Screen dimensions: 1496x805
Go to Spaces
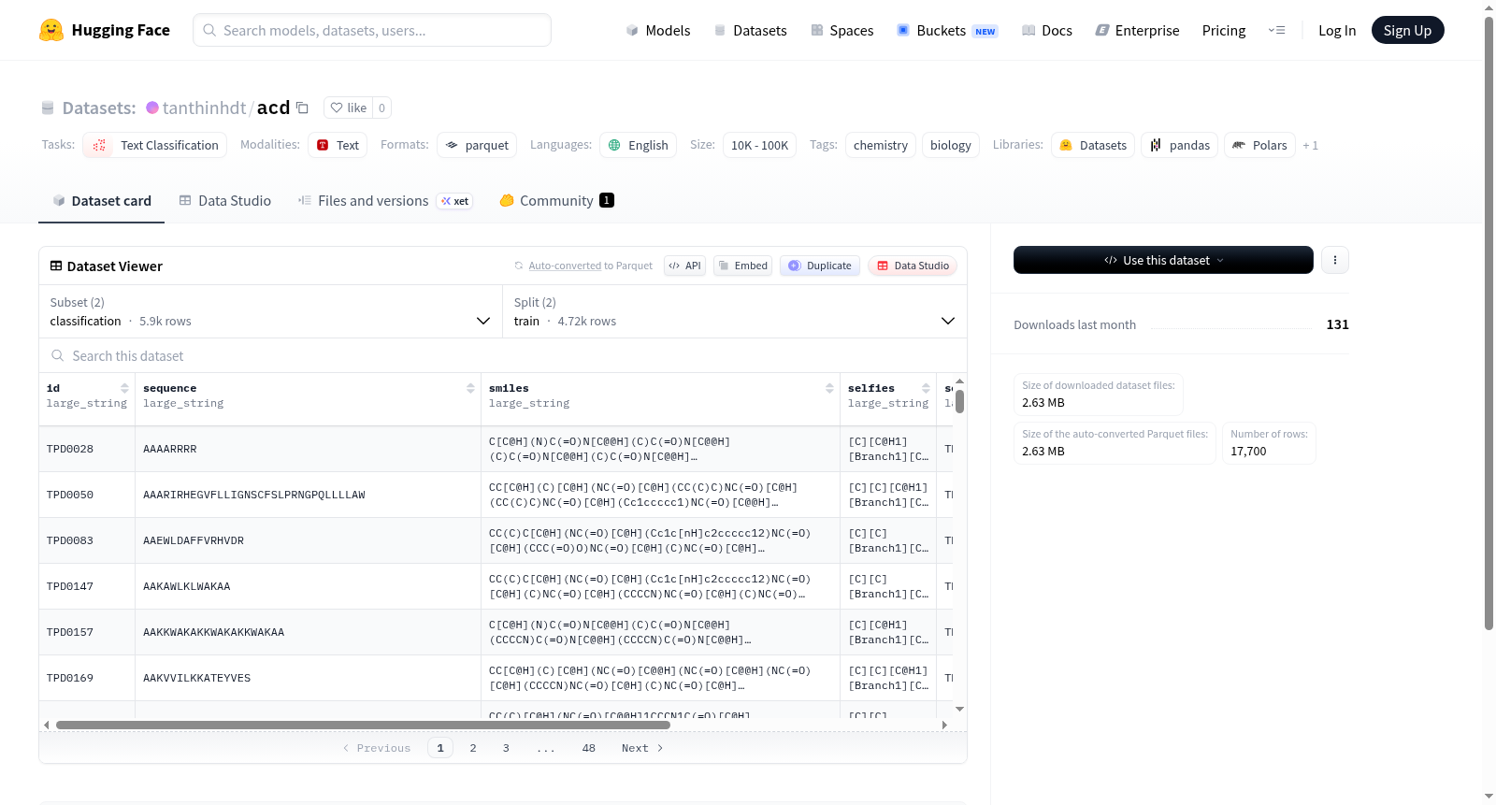[842, 30]
